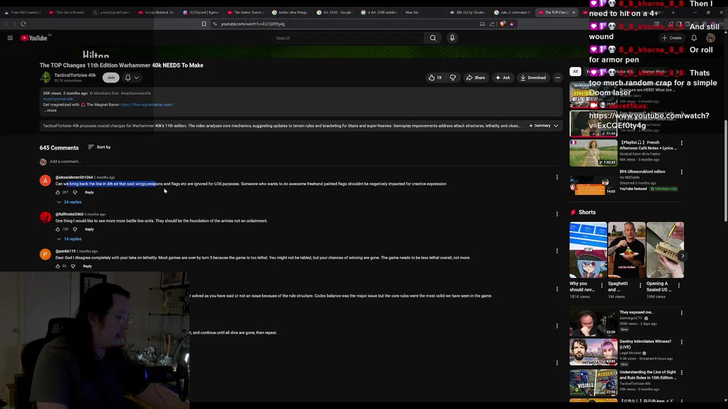This screenshot has width=728, height=409.
Task: Open options for 'Opening A Sealed US' short
Action: click(x=679, y=285)
